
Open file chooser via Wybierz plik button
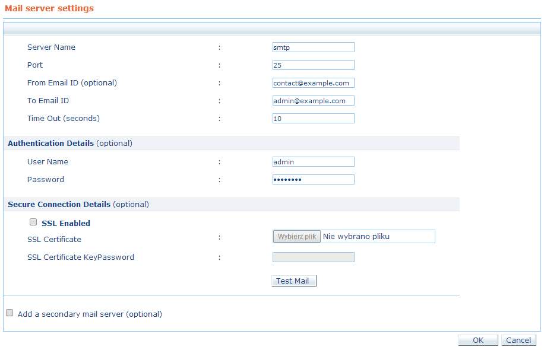pos(296,236)
